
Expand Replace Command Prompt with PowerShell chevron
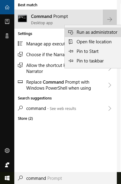[x=110, y=85]
